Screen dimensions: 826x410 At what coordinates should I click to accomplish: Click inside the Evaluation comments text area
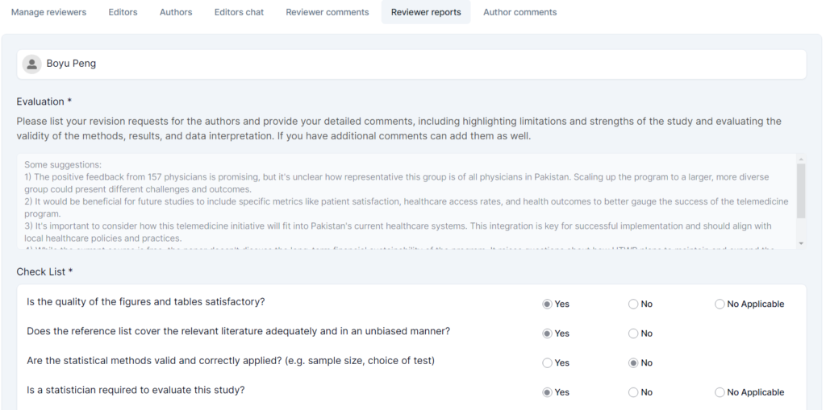403,201
